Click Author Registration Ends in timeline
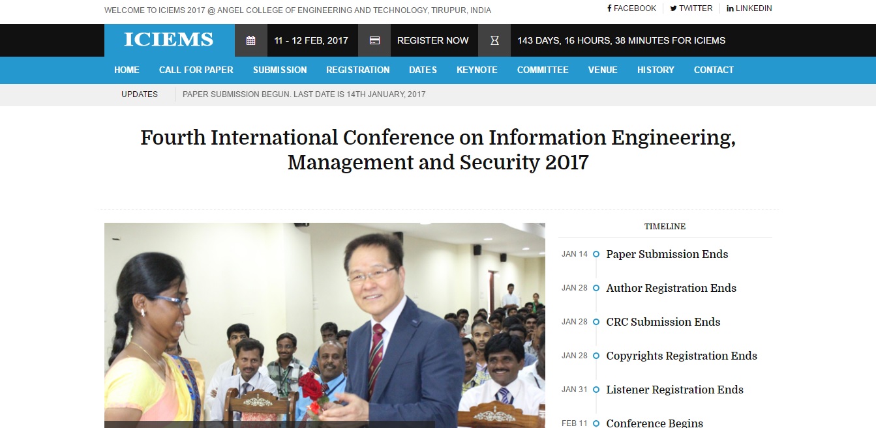The width and height of the screenshot is (876, 428). click(x=671, y=288)
